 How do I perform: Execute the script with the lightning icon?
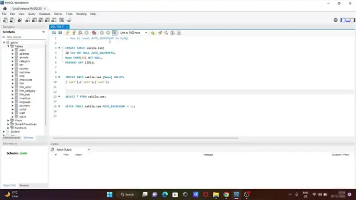click(x=68, y=33)
